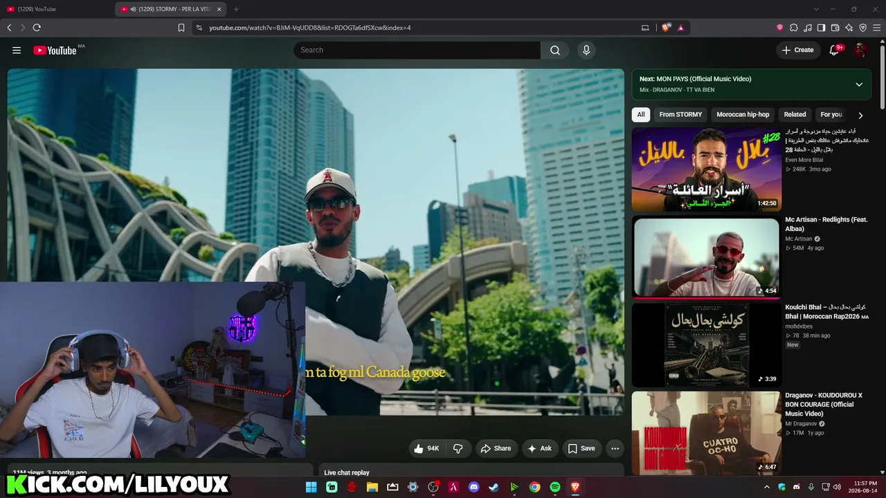Open the Windows Start menu
The width and height of the screenshot is (886, 498).
tap(311, 487)
